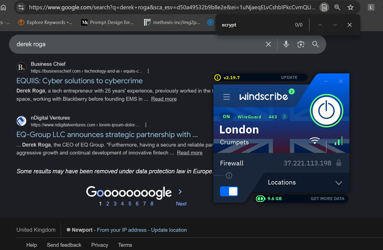The height and width of the screenshot is (250, 383).
Task: Click into the find bar field with ecrypt
Action: 255,25
